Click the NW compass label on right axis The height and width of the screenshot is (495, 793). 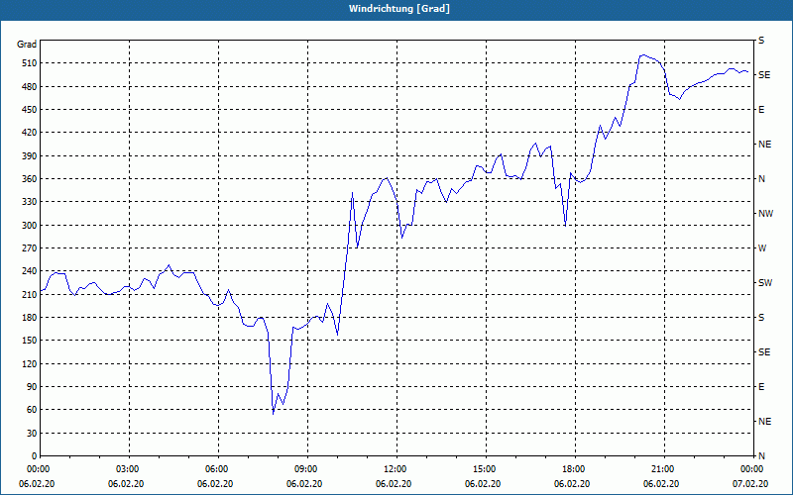[x=765, y=214]
